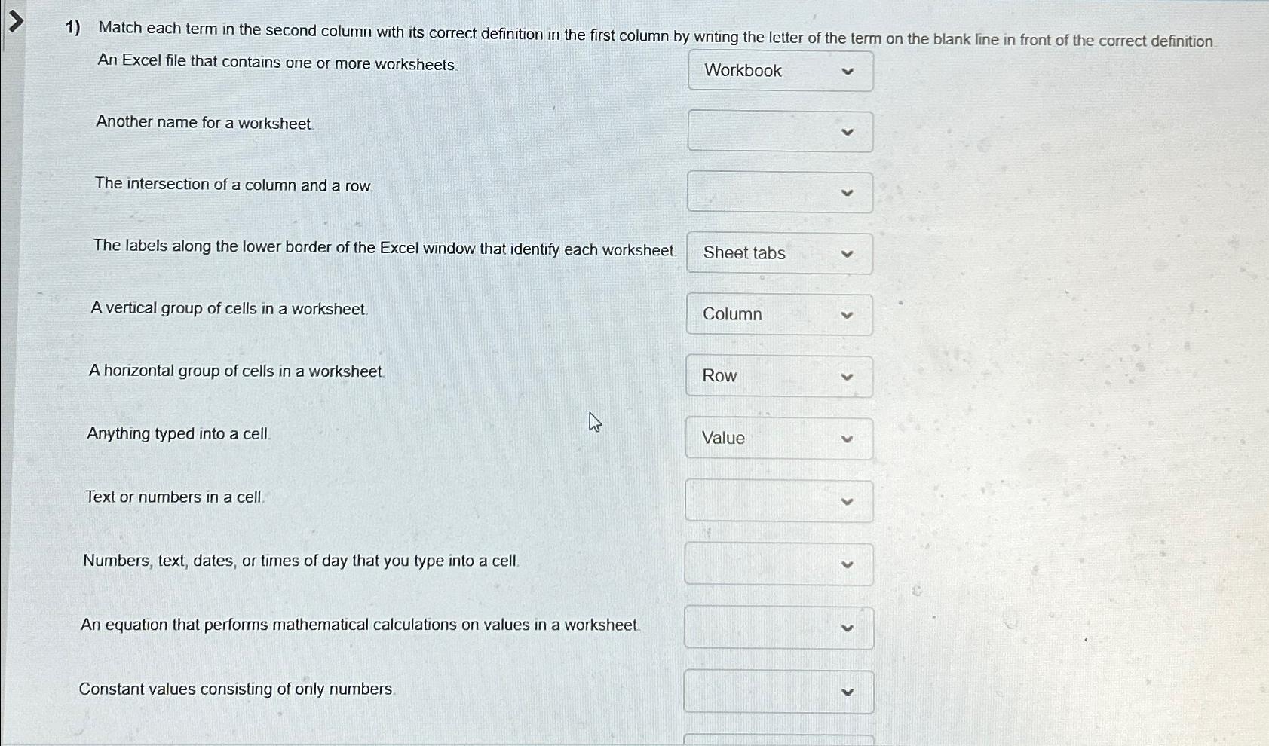Open the dropdown for 'Text or numbers in a cell'
The height and width of the screenshot is (746, 1269).
[x=778, y=500]
